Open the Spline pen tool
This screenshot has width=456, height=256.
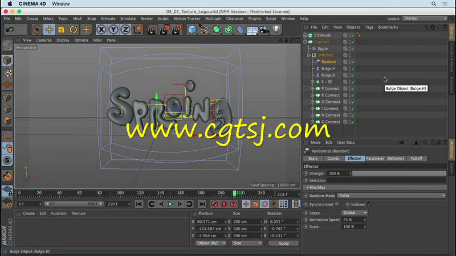tap(204, 30)
